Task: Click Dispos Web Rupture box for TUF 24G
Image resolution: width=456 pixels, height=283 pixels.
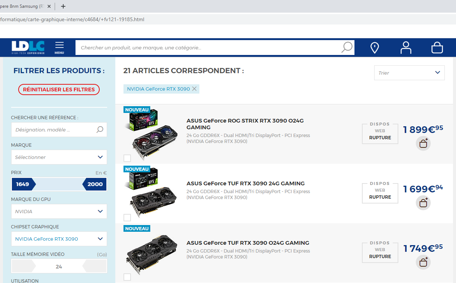Action: pyautogui.click(x=380, y=193)
